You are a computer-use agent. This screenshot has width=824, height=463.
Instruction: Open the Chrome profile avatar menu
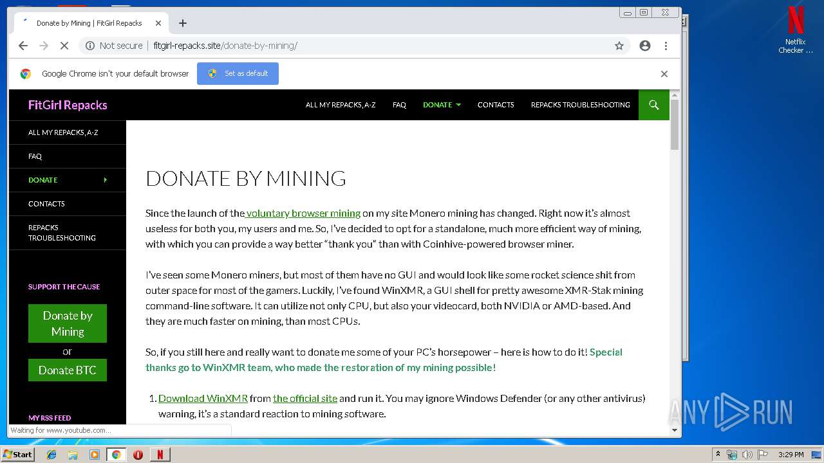pyautogui.click(x=645, y=46)
